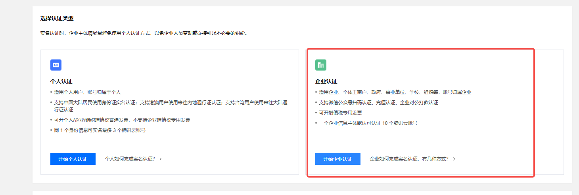This screenshot has height=195, width=579.
Task: Click text 一个企业信息主体默认可认证 10 个腾讯云账号
Action: (x=368, y=123)
